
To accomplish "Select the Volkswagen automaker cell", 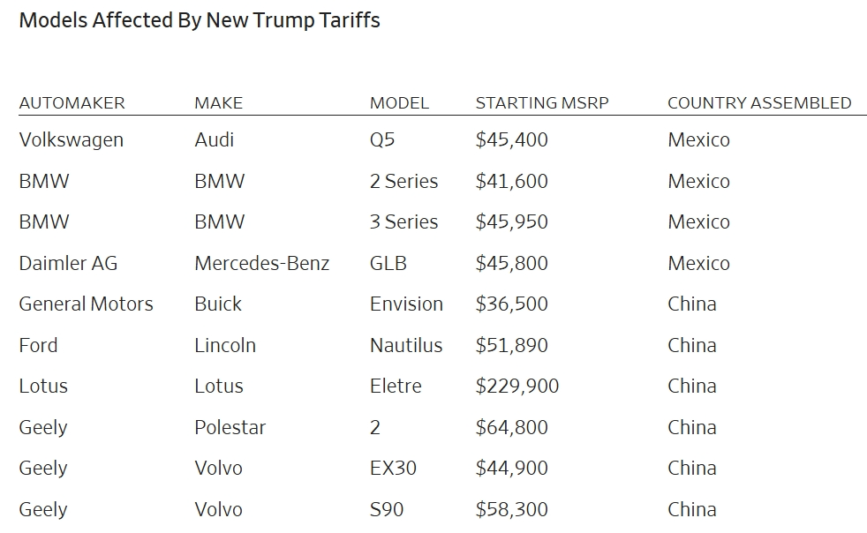I will point(71,140).
